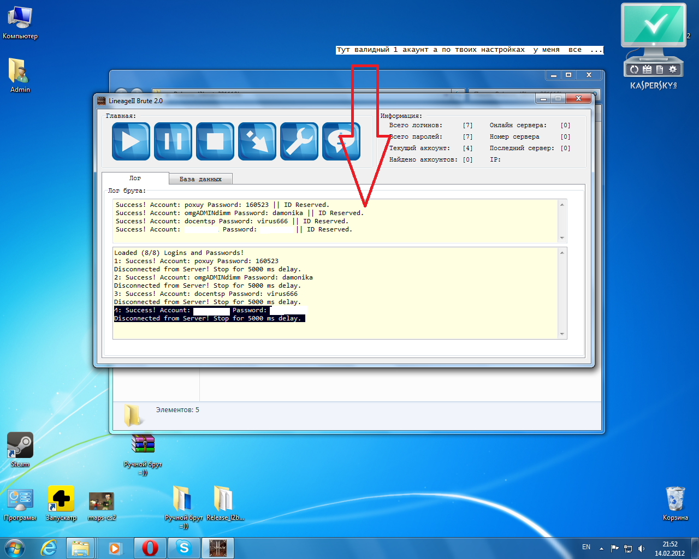Select the 'IP:' label in Информация

pos(495,160)
